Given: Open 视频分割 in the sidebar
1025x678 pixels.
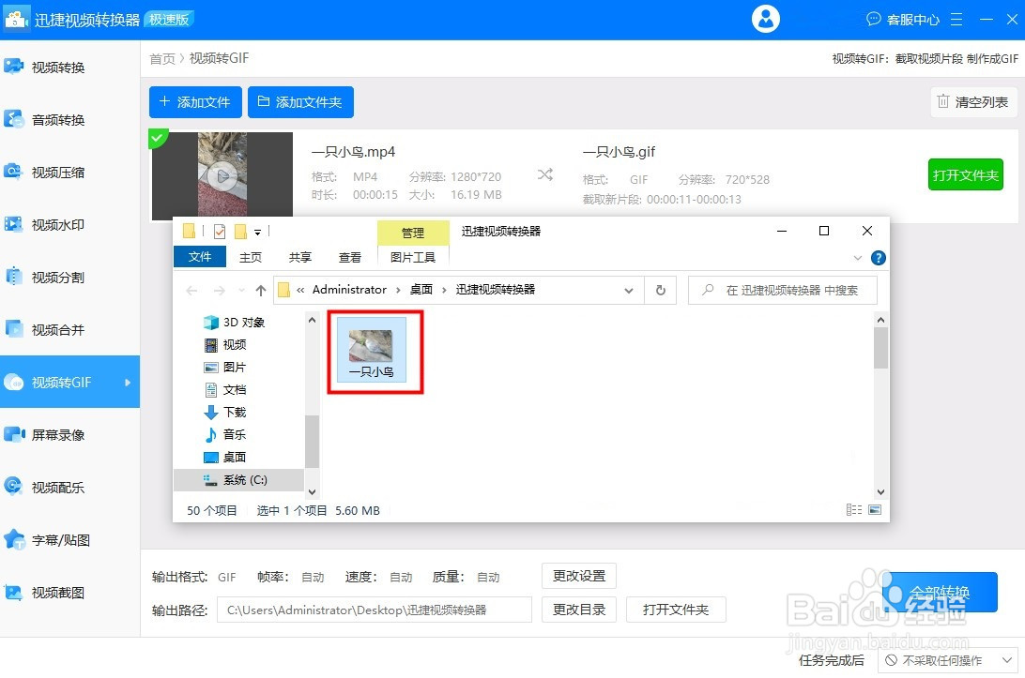Looking at the screenshot, I should tap(69, 278).
